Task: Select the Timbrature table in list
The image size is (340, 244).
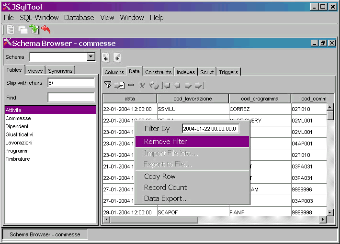Action: pyautogui.click(x=51, y=159)
